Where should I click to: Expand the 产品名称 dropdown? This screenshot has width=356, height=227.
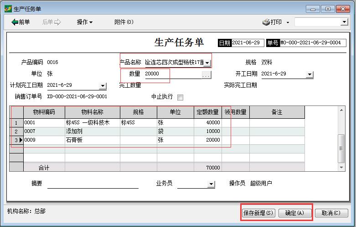[x=207, y=63]
